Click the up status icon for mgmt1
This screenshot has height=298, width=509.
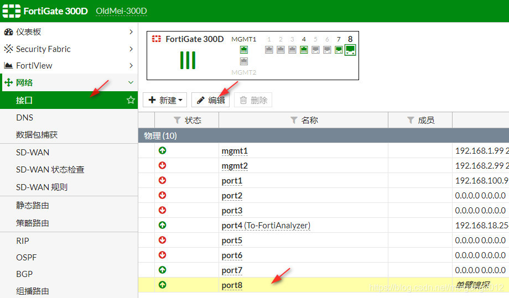point(162,150)
